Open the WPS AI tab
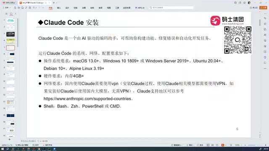Image resolution: width=269 pixels, height=151 pixels. coord(140,8)
